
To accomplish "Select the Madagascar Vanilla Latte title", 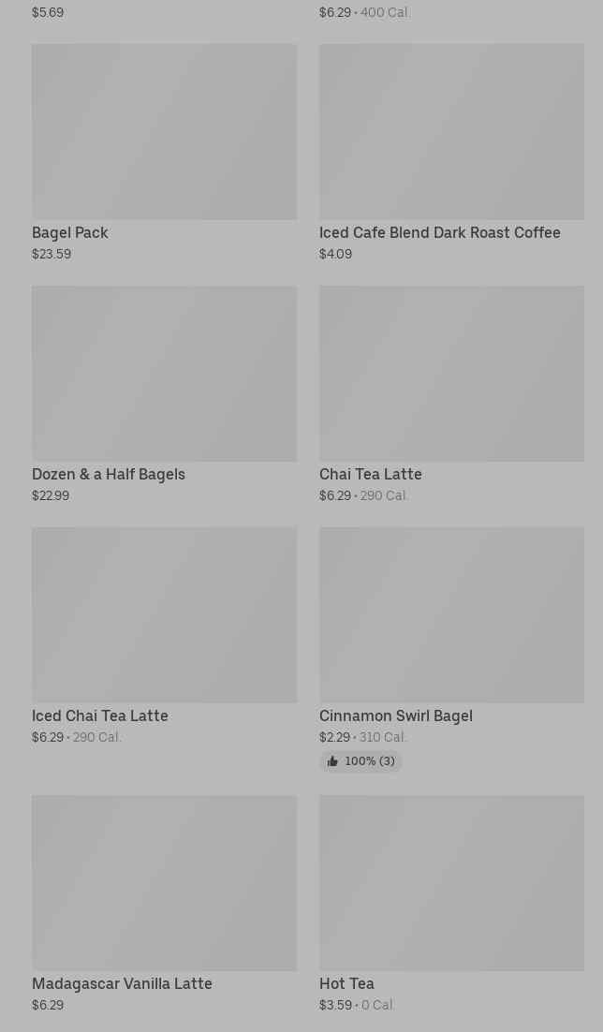I will pos(122,984).
